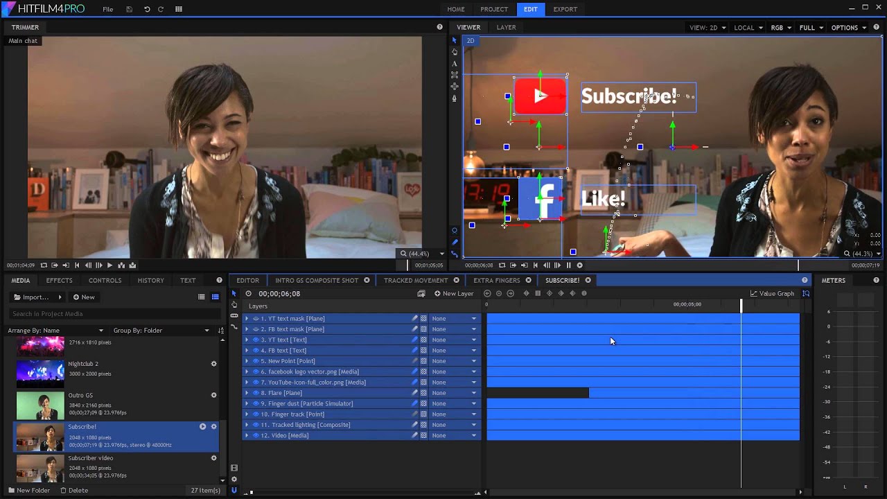
Task: Expand the New Point layer properties
Action: click(x=247, y=361)
